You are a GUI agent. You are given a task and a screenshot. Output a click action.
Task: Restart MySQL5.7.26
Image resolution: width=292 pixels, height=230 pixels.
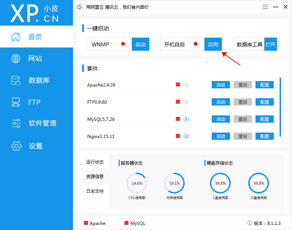coord(243,119)
